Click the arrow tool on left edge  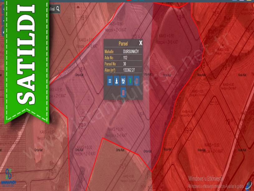pos(3,31)
